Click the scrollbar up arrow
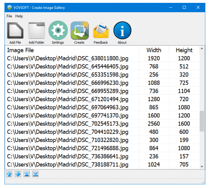The image size is (209, 188). tap(202, 49)
